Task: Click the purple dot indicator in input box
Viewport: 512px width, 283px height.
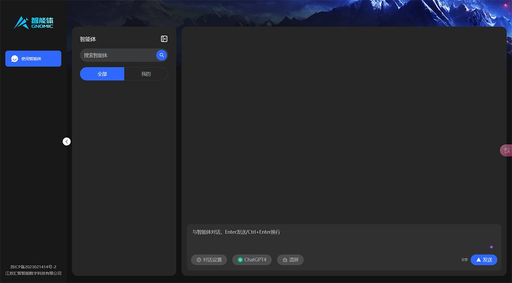Action: tap(492, 247)
